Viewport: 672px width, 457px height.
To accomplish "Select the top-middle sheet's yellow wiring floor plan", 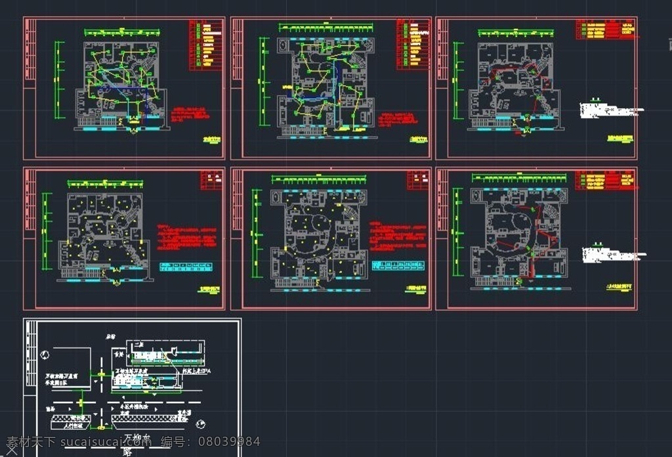I will click(x=327, y=88).
